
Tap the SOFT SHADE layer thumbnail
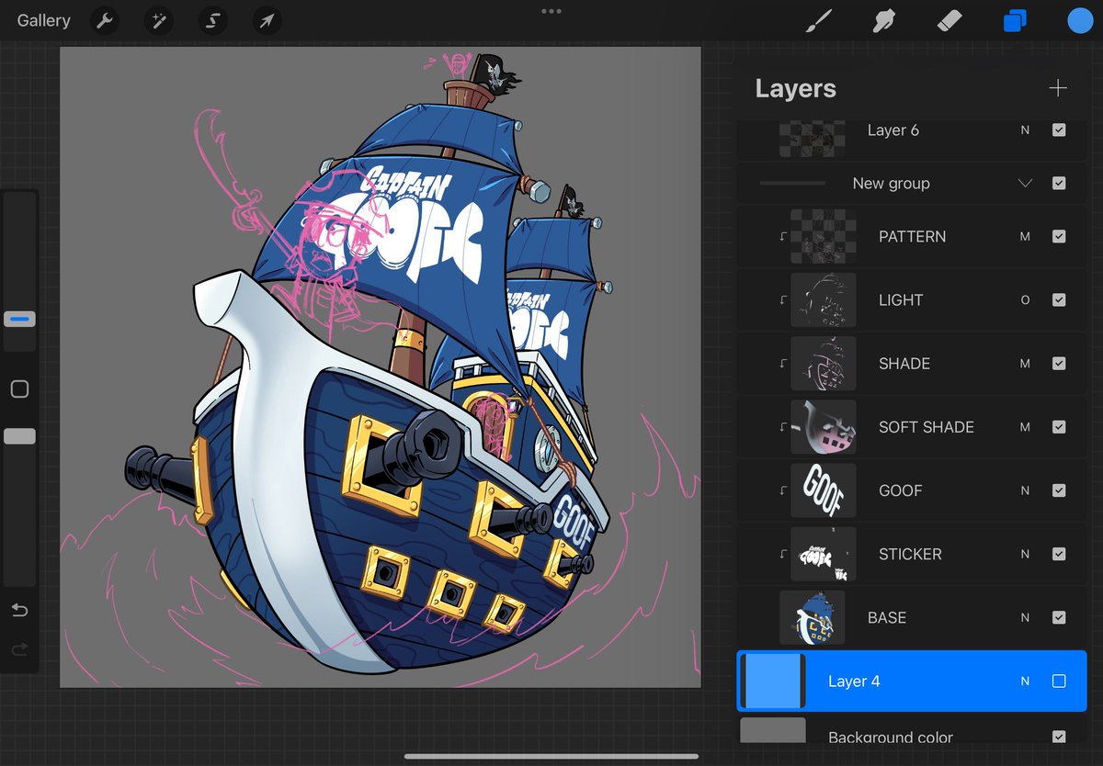[824, 426]
